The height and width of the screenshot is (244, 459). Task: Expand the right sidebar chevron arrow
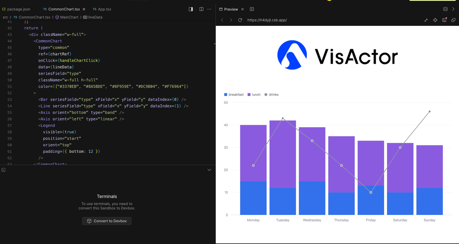click(453, 9)
